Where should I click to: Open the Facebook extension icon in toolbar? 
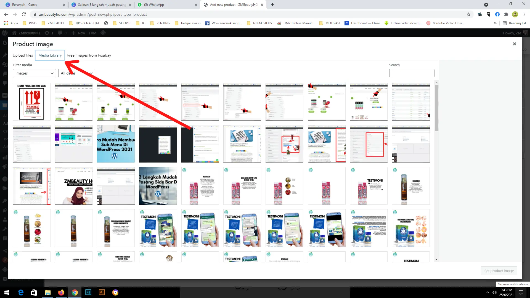point(497,14)
